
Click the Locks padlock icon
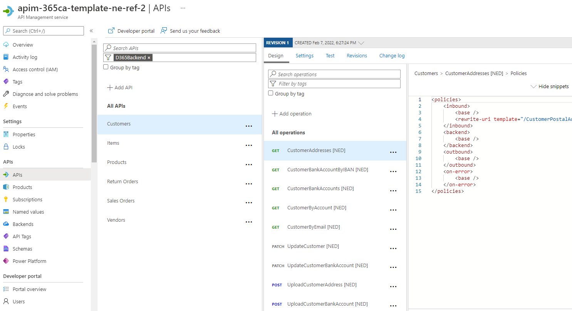pyautogui.click(x=6, y=147)
